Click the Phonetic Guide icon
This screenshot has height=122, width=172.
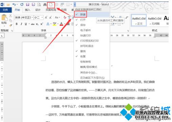coord(69,18)
